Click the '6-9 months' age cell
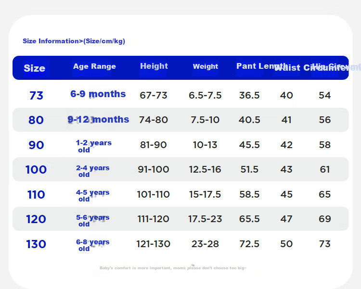361x289 pixels. point(98,94)
